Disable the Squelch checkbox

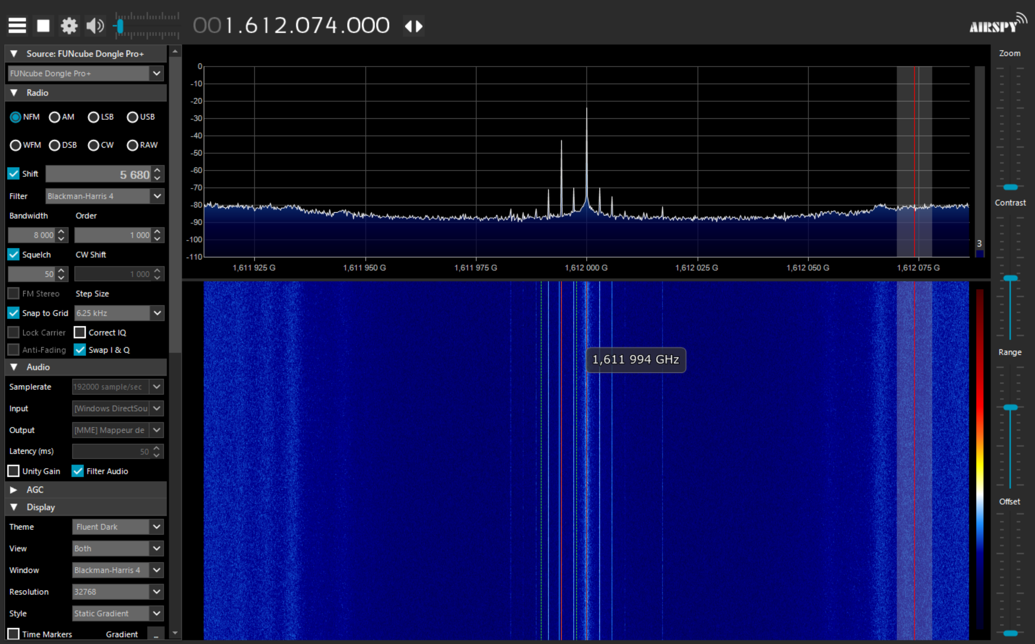13,255
